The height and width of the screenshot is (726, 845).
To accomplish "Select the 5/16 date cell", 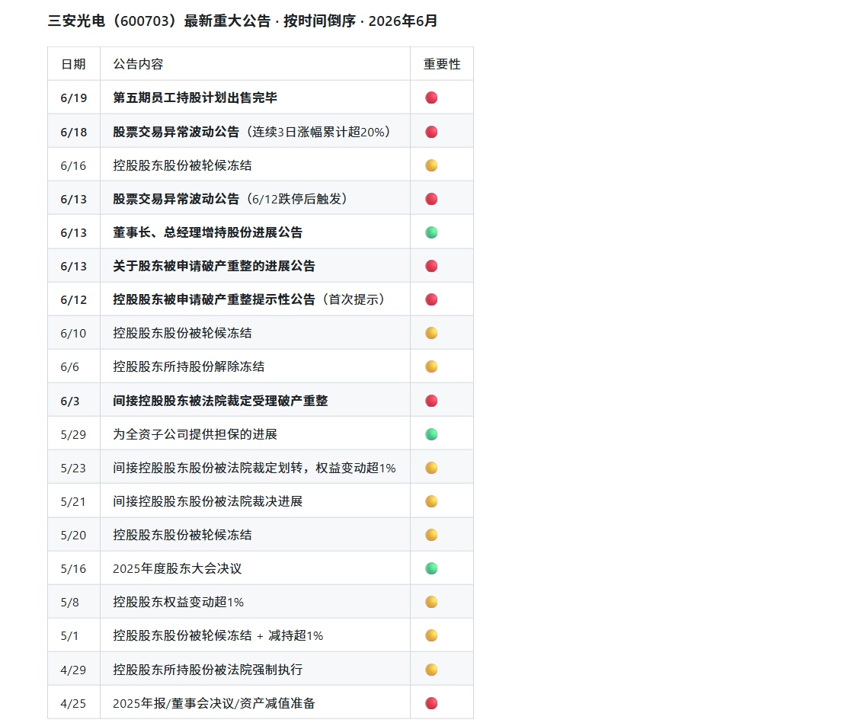I will click(73, 568).
